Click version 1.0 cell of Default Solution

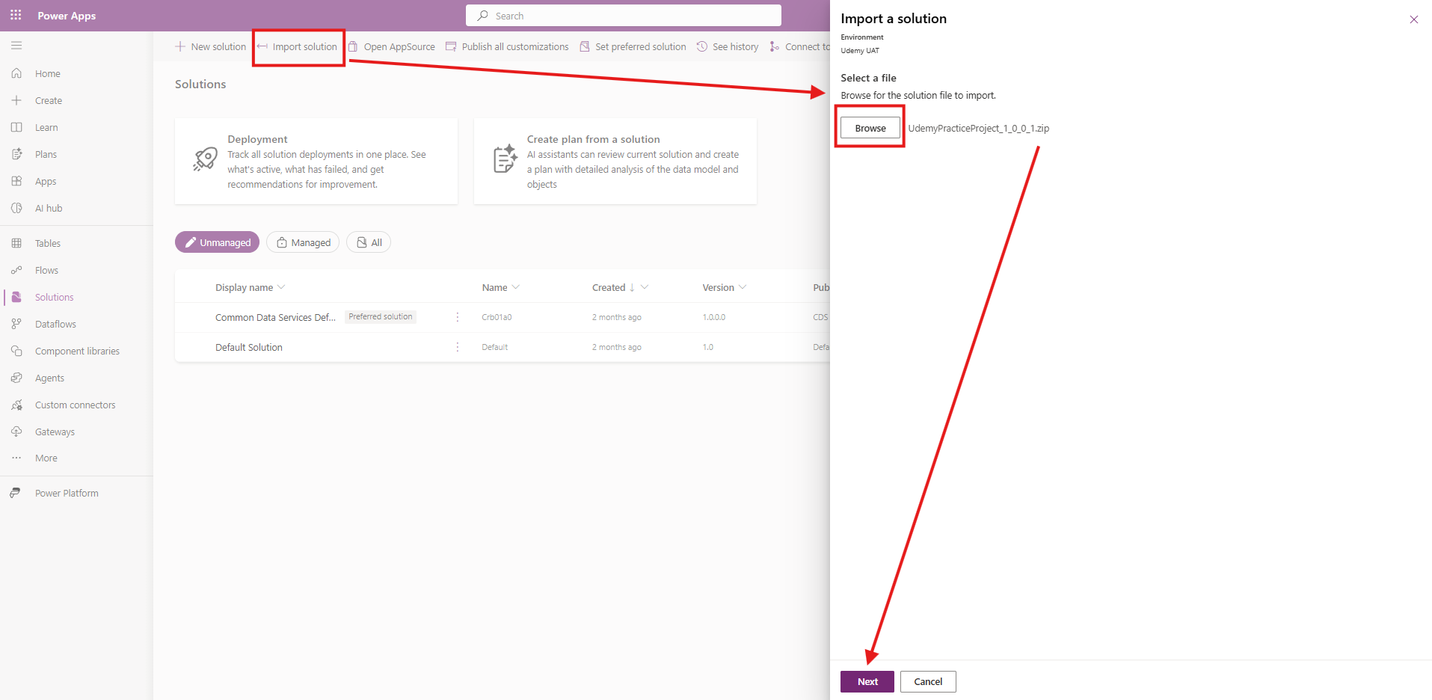[708, 347]
